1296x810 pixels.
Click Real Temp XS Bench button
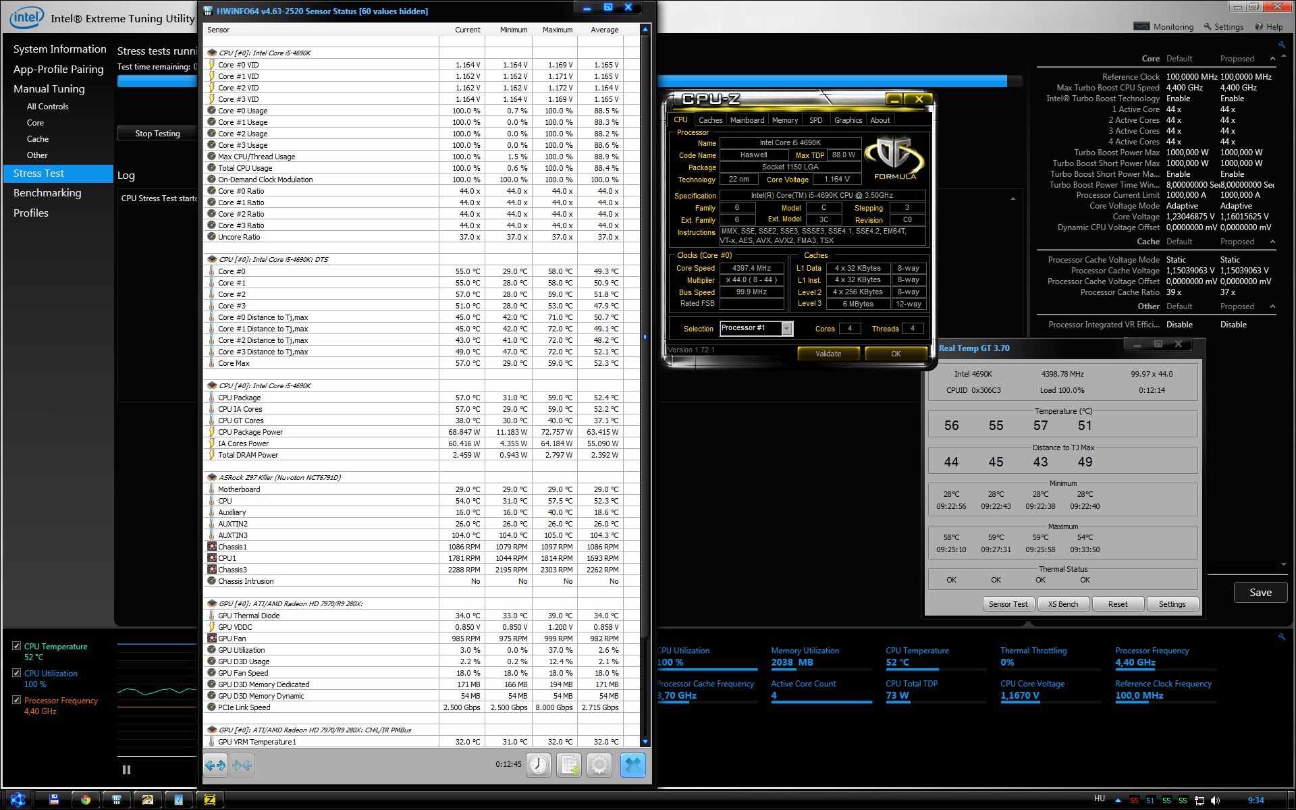[x=1063, y=604]
